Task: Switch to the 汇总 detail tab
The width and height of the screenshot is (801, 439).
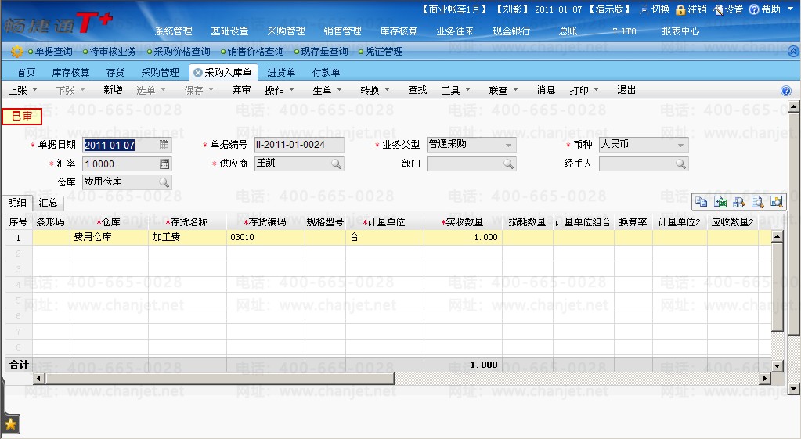Action: point(48,203)
